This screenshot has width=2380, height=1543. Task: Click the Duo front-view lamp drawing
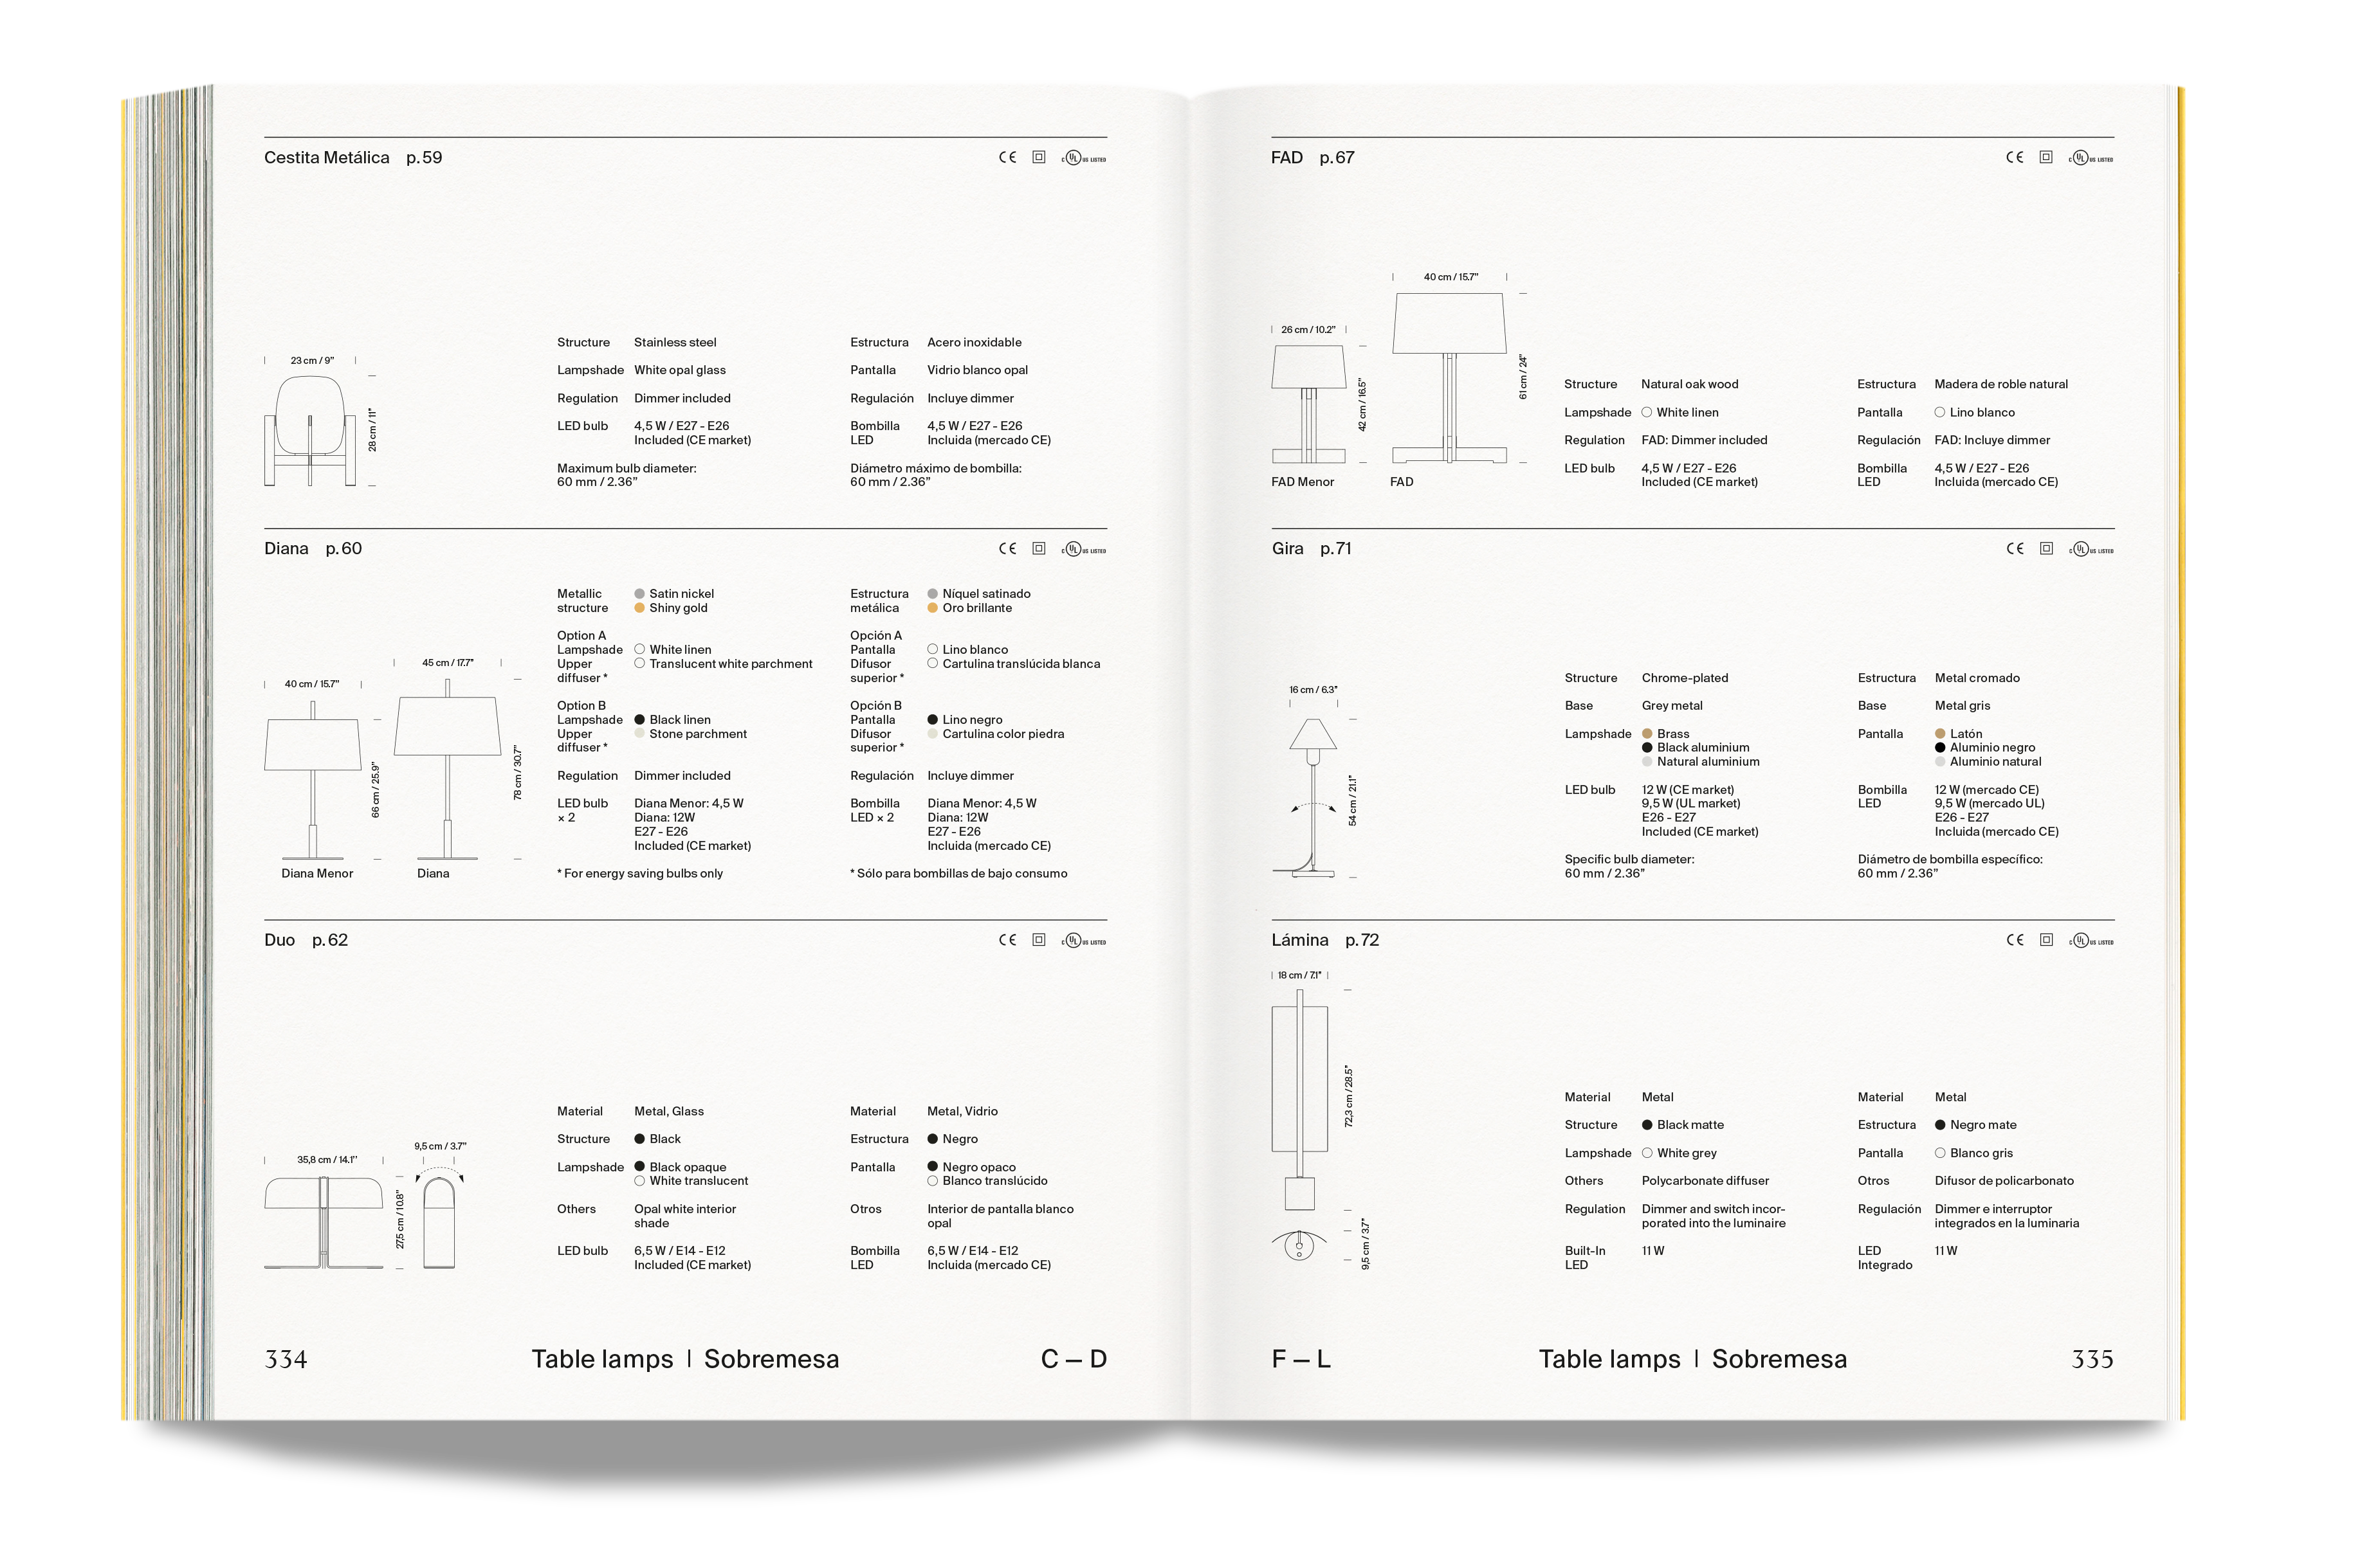pos(324,1223)
